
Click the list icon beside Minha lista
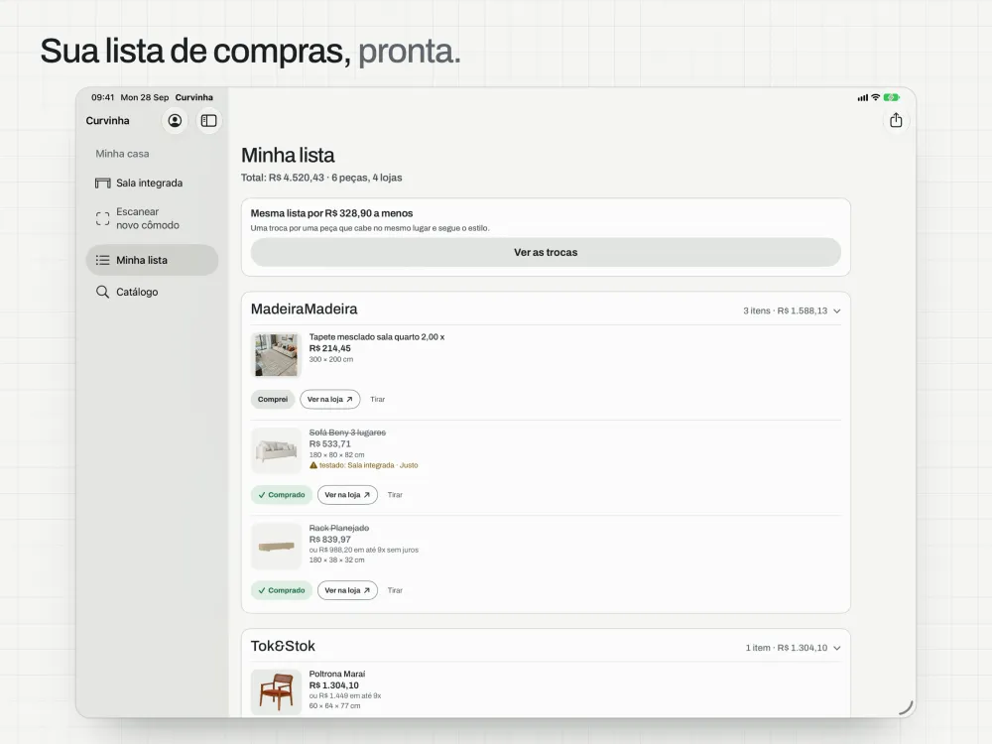click(x=102, y=260)
